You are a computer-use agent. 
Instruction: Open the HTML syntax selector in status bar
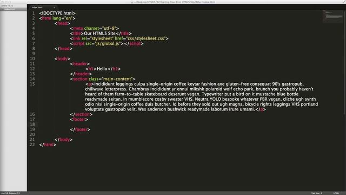336,193
